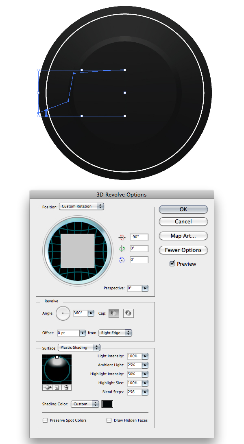Image resolution: width=244 pixels, height=444 pixels.
Task: Click the Revolve angle dial
Action: [x=63, y=313]
